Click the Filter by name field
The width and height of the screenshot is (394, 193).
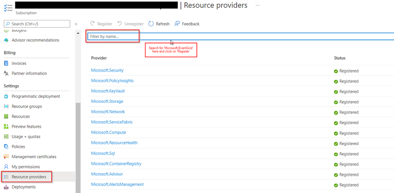click(x=240, y=36)
